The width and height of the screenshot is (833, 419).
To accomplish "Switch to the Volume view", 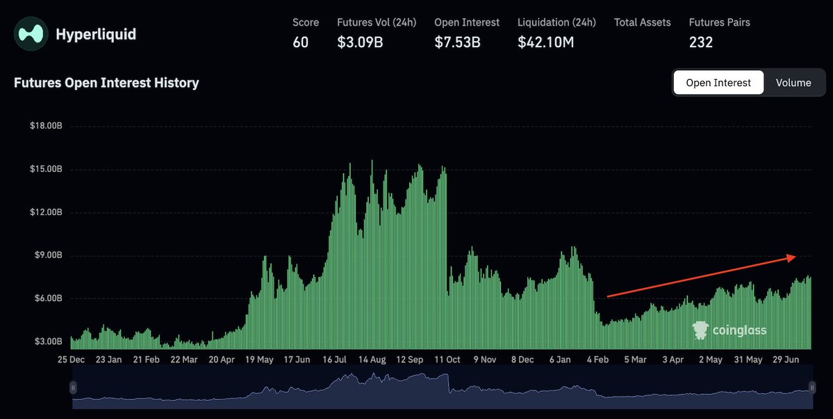I will click(x=793, y=83).
